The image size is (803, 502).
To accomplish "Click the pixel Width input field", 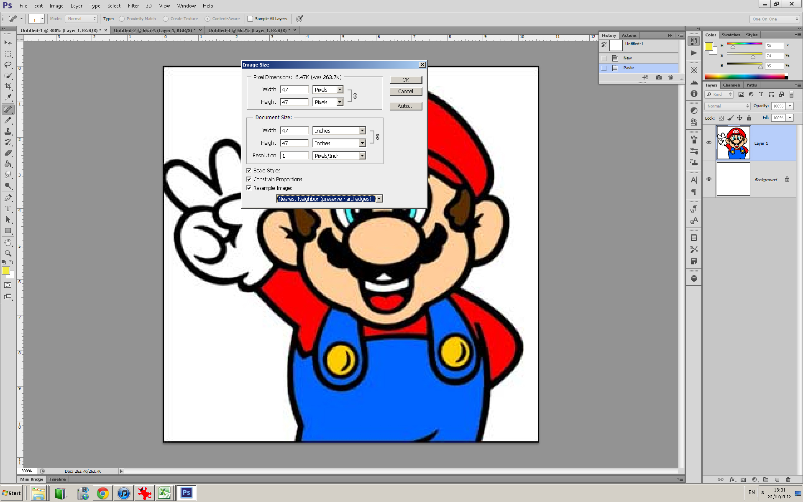I will (x=294, y=90).
